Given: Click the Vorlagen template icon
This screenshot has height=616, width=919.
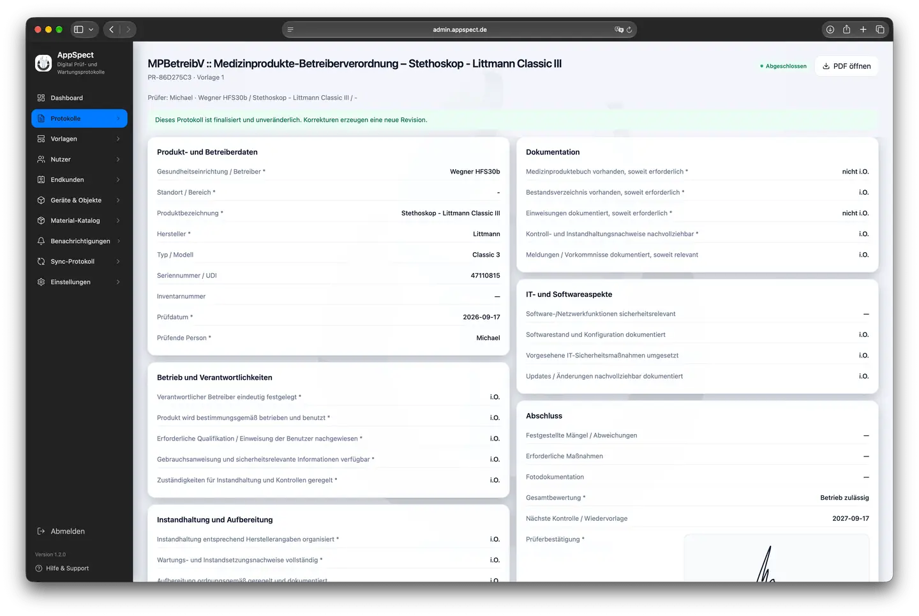Looking at the screenshot, I should (x=41, y=139).
